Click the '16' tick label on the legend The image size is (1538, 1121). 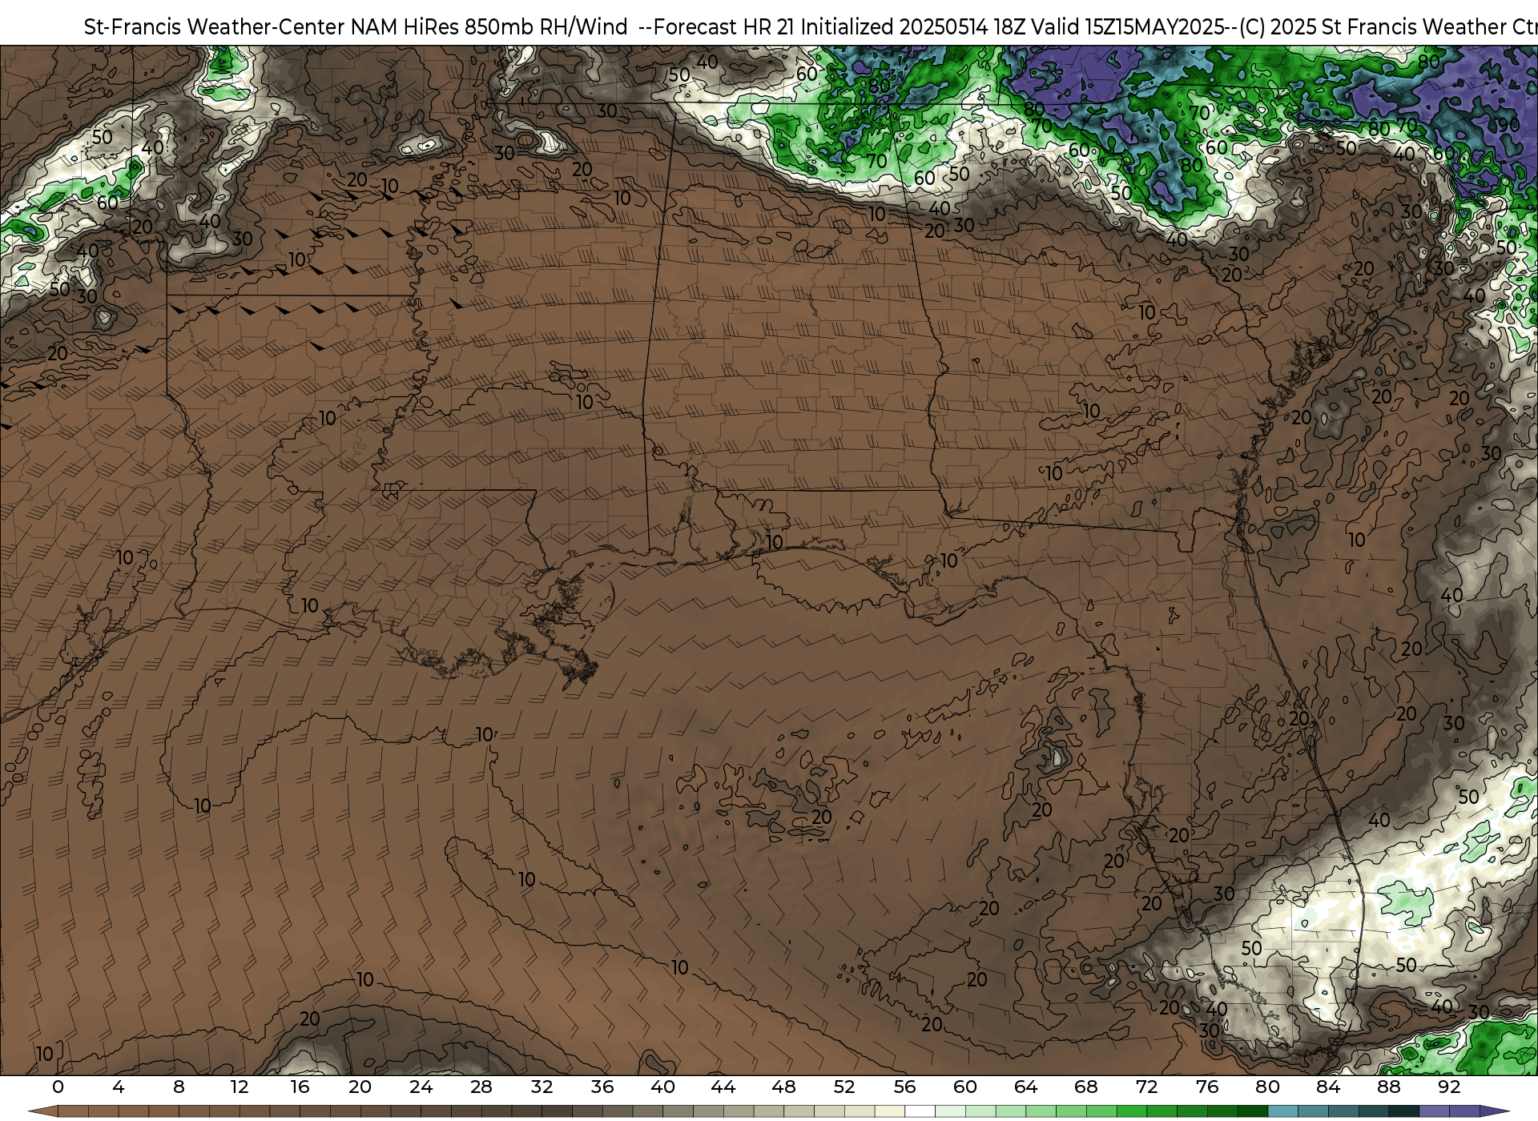300,1087
